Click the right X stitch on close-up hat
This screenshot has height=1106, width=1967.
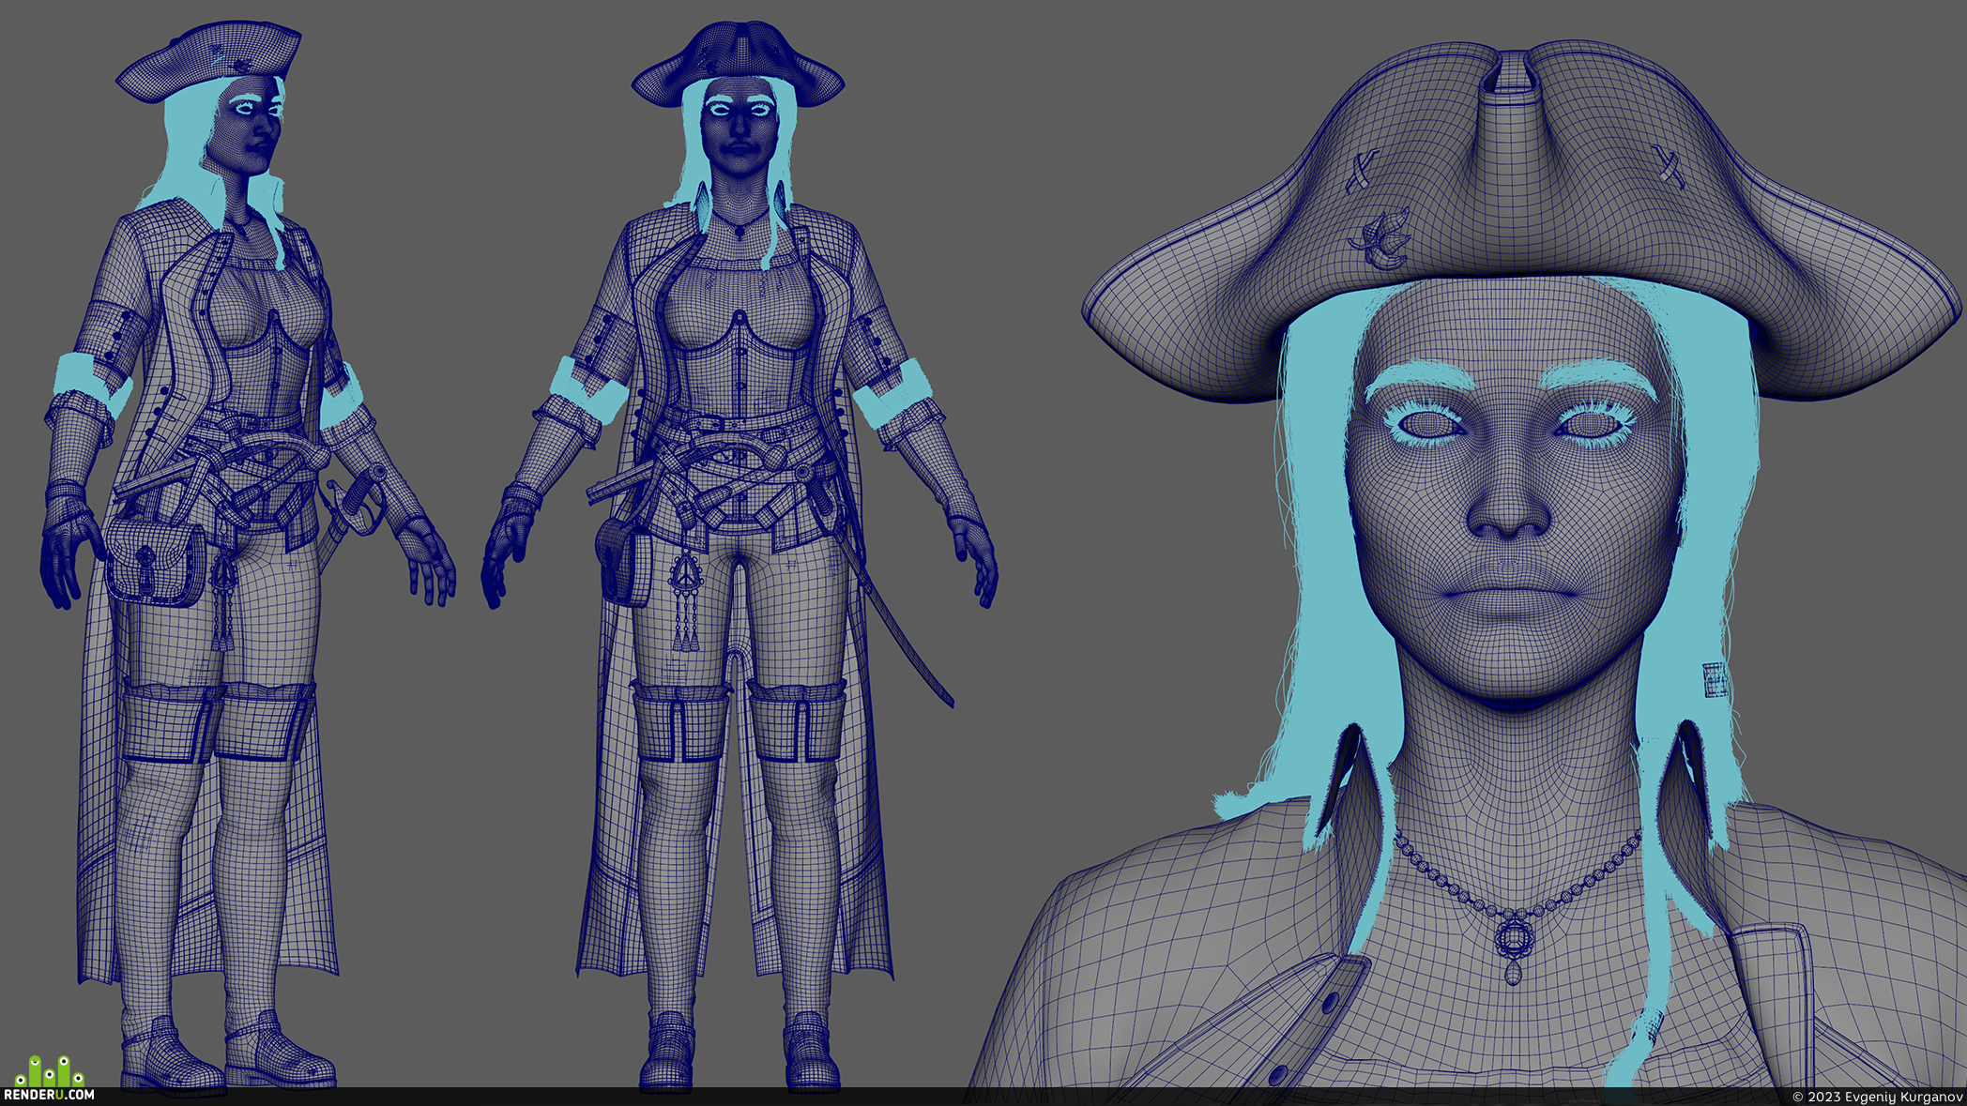point(1668,166)
